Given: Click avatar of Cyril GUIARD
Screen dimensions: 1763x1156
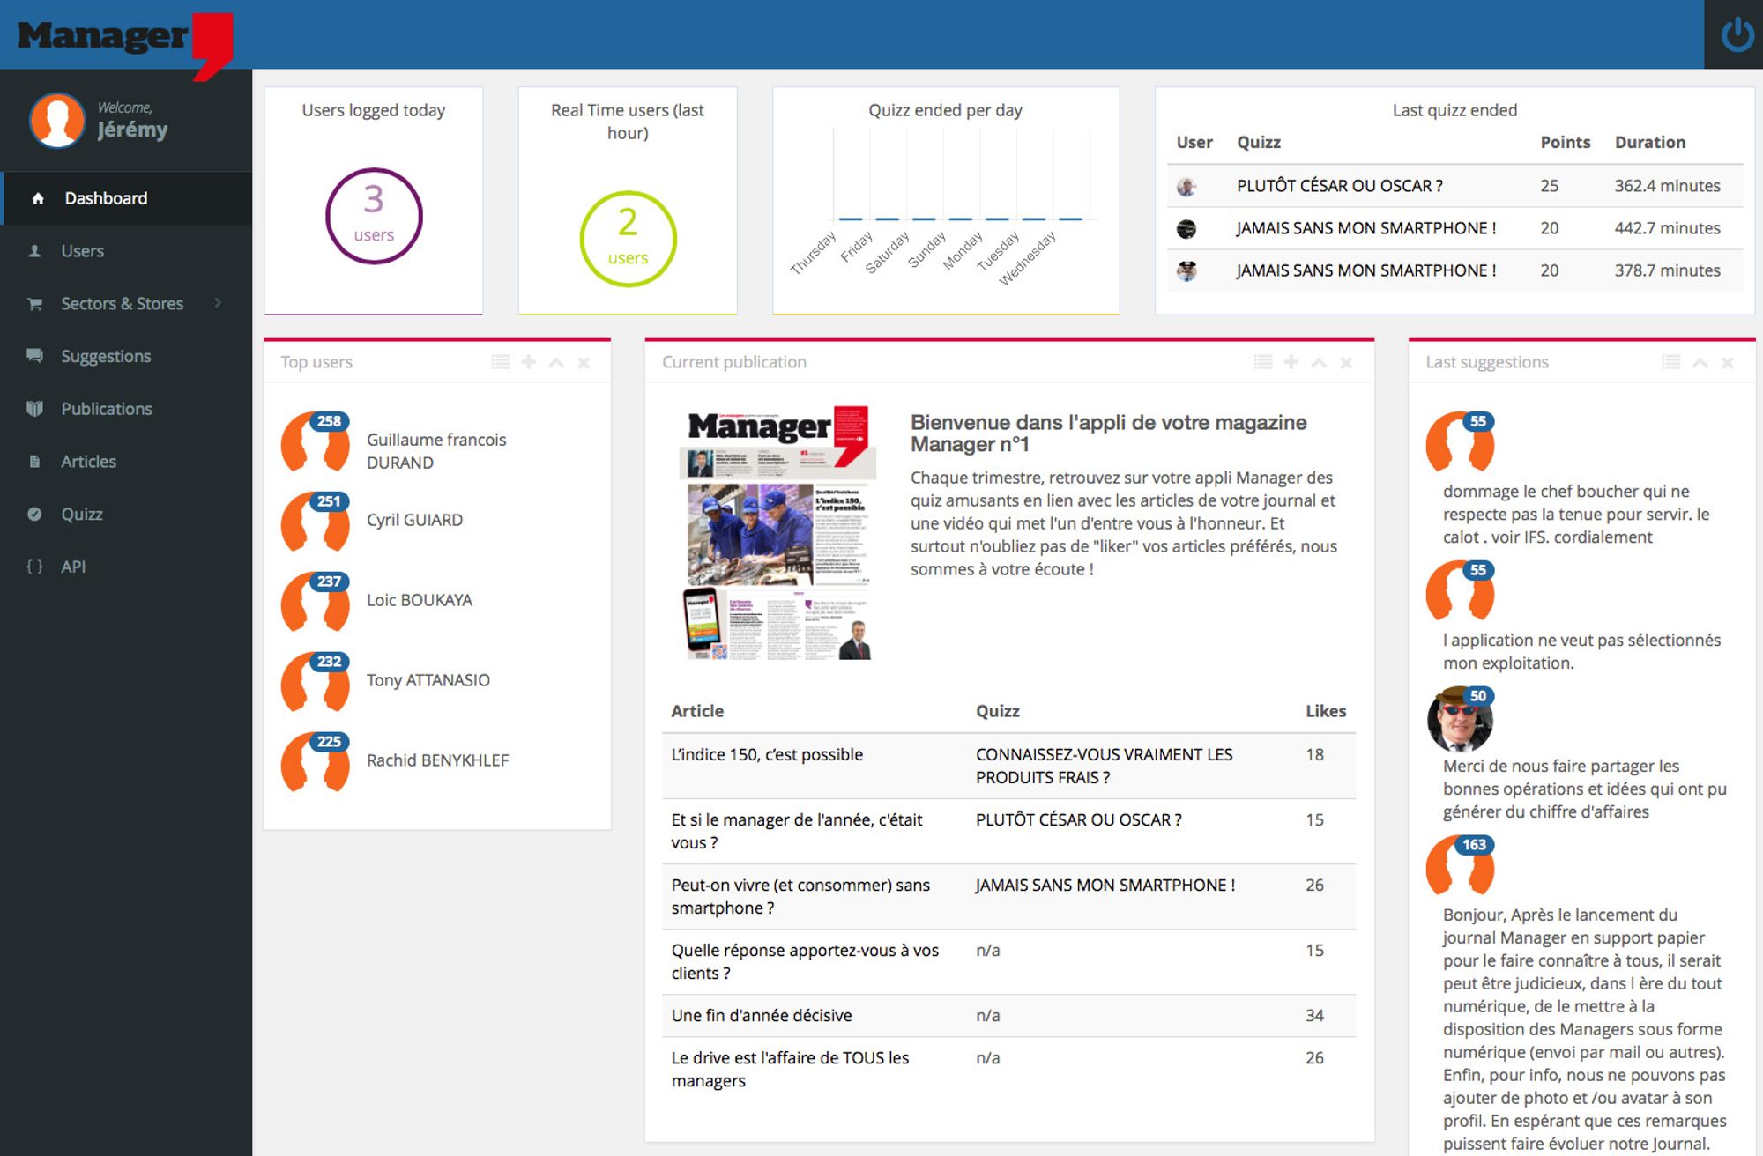Looking at the screenshot, I should pos(316,522).
